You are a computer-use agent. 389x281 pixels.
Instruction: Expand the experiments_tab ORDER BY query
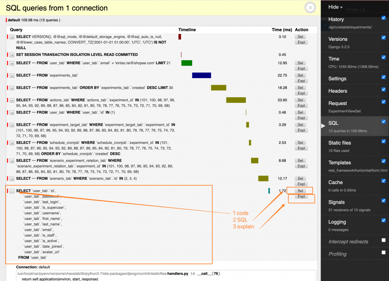(x=12, y=88)
